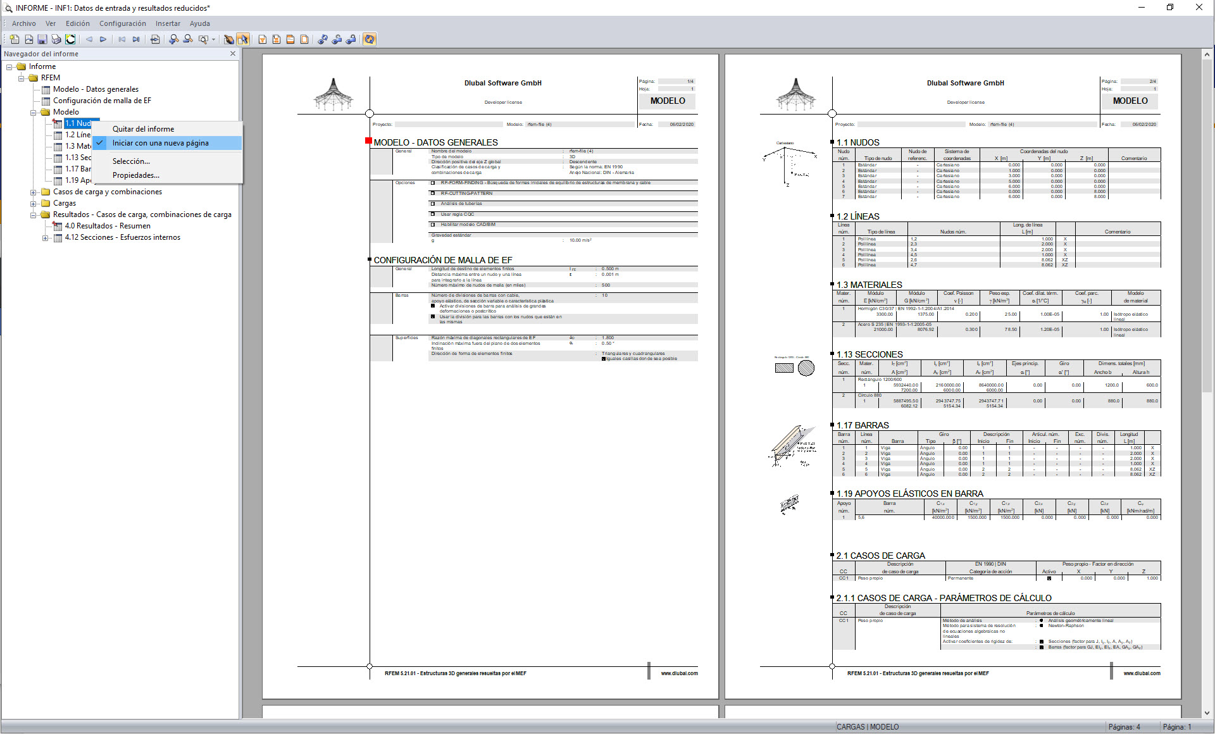Viewport: 1215px width, 734px height.
Task: Open the Archivo menu
Action: pyautogui.click(x=24, y=23)
